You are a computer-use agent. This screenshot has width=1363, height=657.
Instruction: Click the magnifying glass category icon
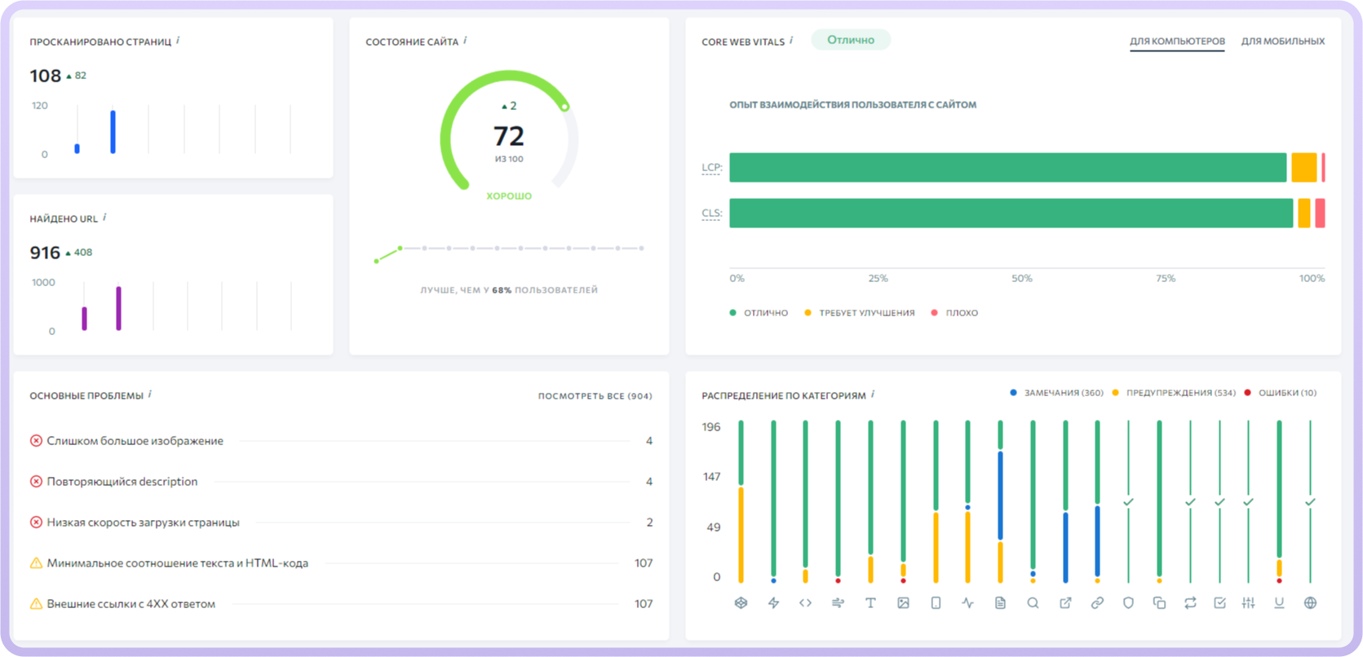[1033, 603]
